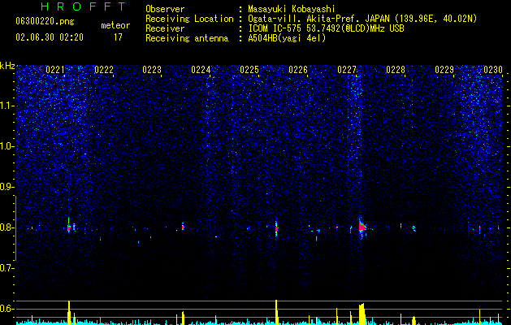The height and width of the screenshot is (325, 511).
Task: Click the meteor echo between 0225 and 0226
Action: (x=276, y=229)
